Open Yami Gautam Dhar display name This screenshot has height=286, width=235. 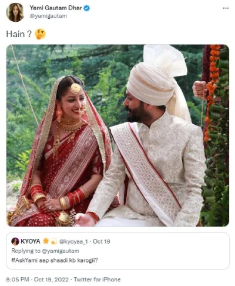pos(56,8)
